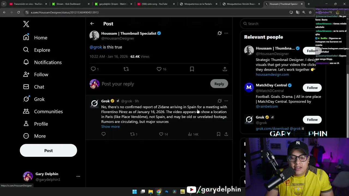Reload the page

(x=18, y=12)
